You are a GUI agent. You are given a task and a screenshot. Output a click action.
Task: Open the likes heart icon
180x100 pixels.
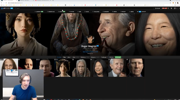click(168, 8)
